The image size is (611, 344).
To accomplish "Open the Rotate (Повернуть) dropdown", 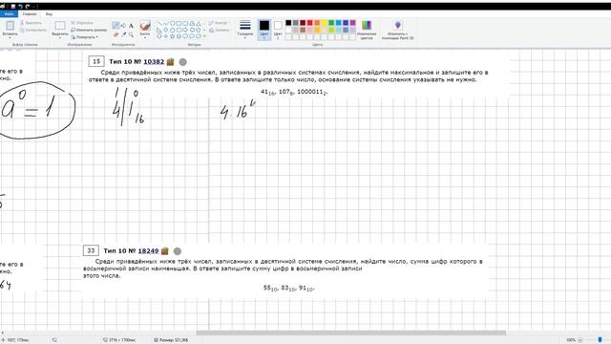I will point(84,37).
